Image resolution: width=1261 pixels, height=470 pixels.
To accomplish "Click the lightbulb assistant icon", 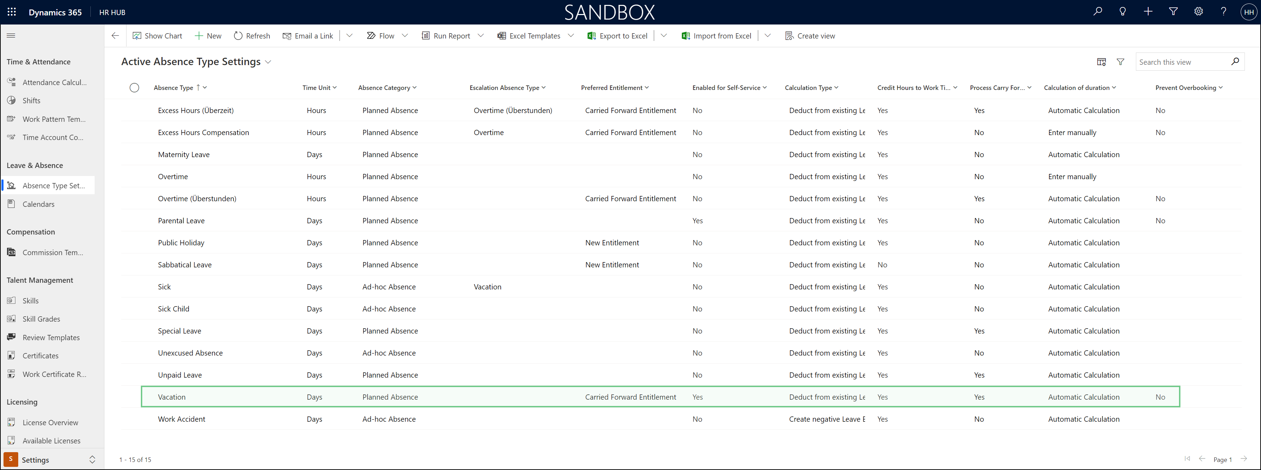I will pos(1123,12).
